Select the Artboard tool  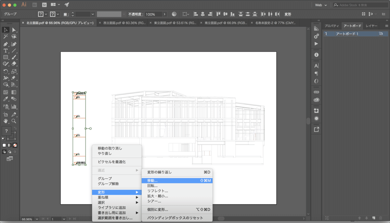[x=6, y=114]
